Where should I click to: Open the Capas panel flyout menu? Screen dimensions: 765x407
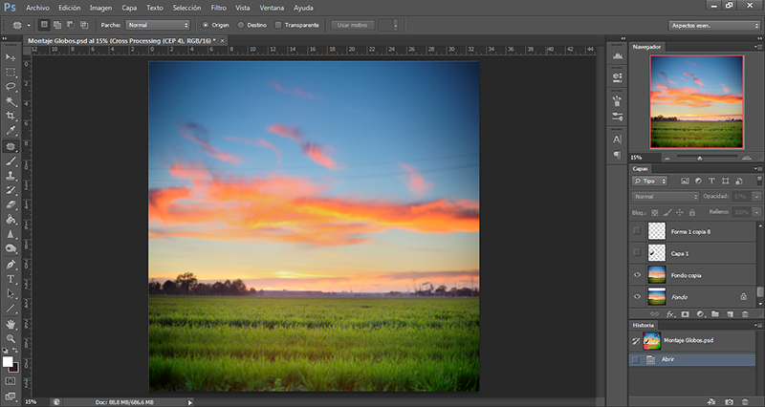coord(757,169)
